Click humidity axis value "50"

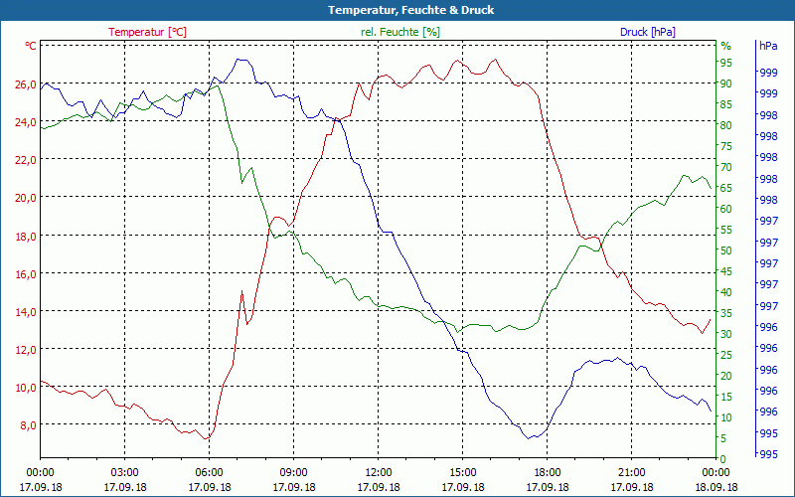[x=726, y=250]
